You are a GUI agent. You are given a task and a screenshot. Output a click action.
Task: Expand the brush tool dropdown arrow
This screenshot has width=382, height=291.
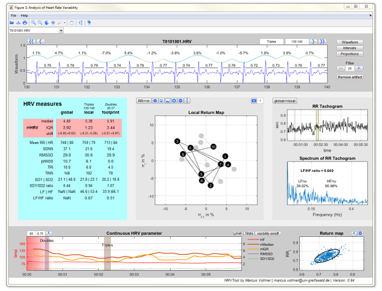(64, 22)
